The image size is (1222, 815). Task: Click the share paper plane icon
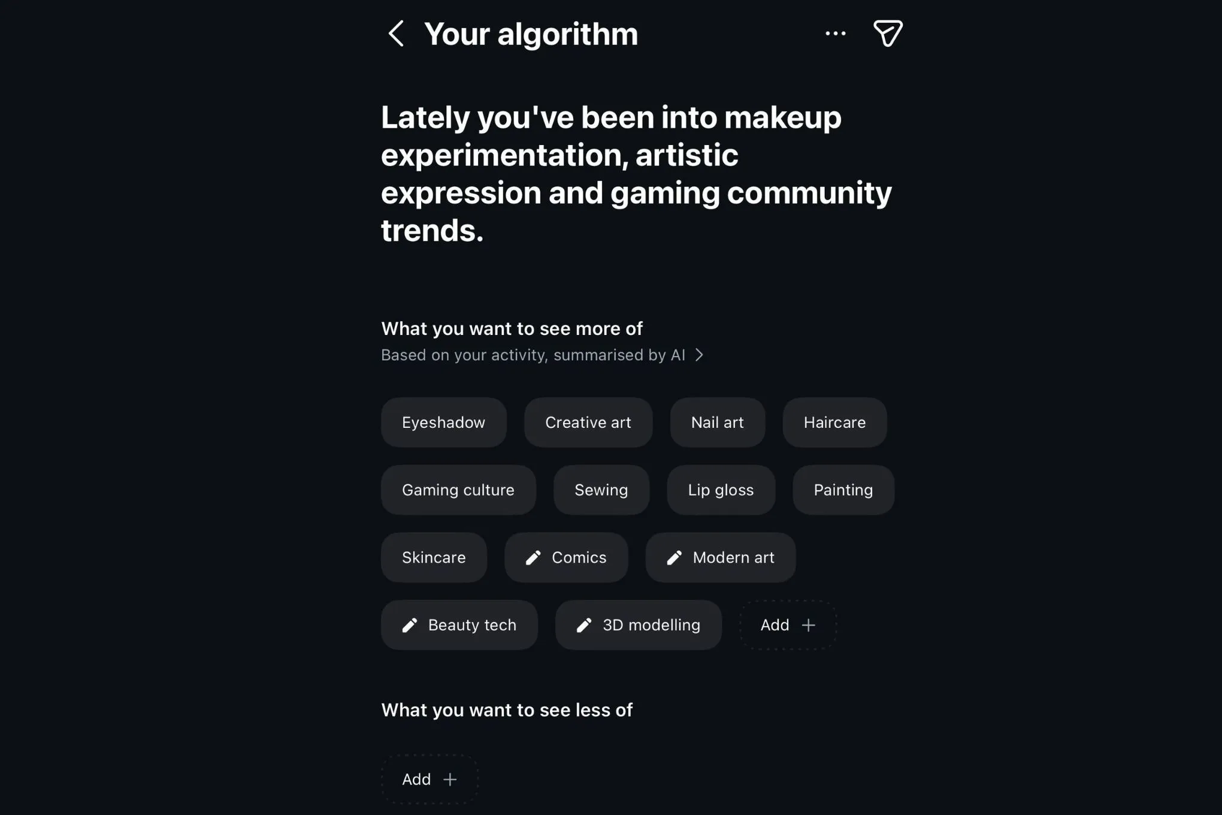[x=887, y=33]
